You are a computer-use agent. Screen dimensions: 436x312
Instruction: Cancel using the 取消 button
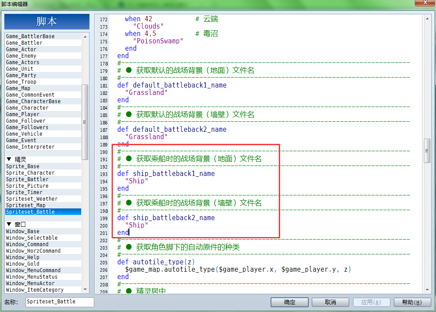330,302
